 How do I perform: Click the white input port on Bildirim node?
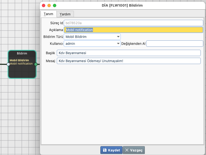tap(8, 64)
